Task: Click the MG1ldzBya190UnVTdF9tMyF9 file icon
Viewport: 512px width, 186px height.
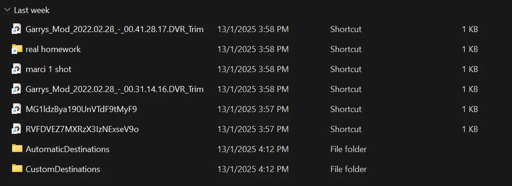Action: [x=17, y=109]
